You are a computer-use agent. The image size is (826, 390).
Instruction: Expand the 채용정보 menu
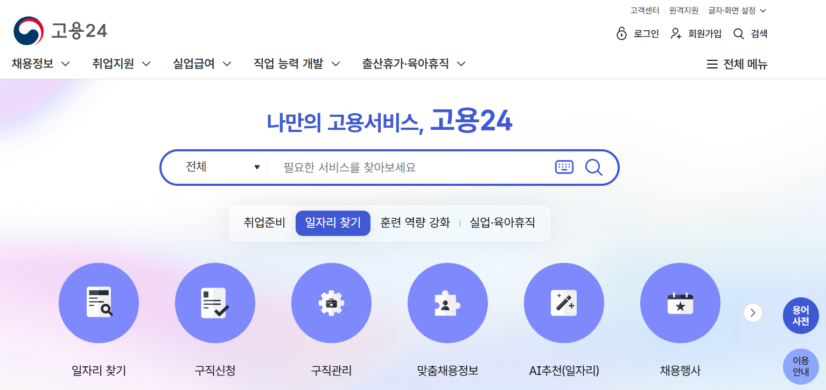(41, 64)
